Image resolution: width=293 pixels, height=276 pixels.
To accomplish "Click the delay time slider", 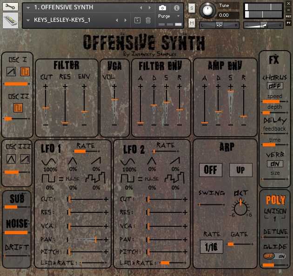I will click(274, 145).
